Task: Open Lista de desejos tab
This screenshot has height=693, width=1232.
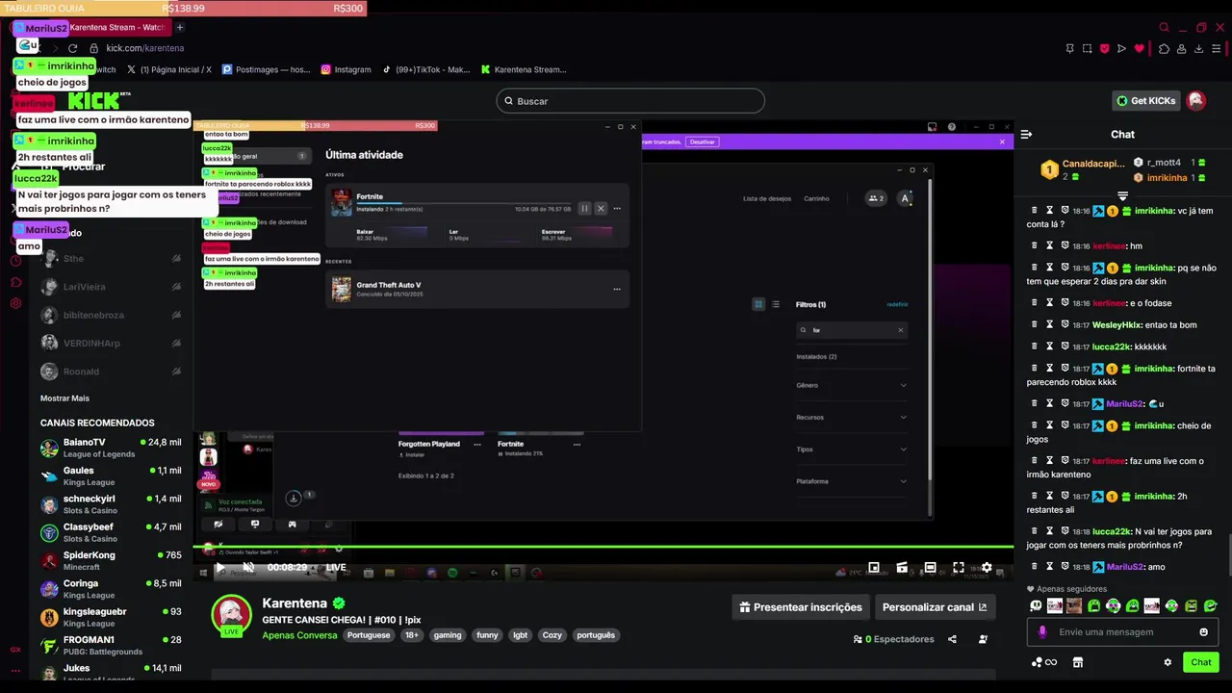Action: [767, 198]
